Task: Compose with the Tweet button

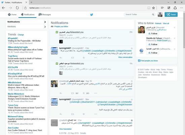Action: (x=171, y=15)
